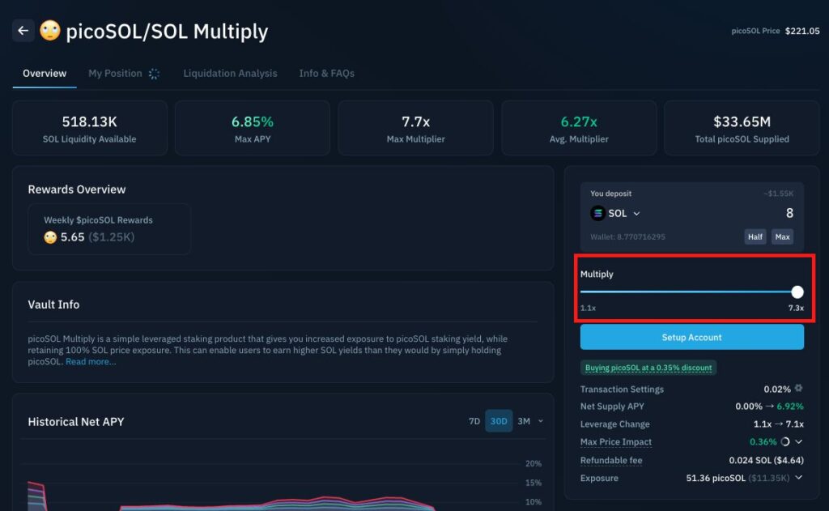829x511 pixels.
Task: Click the Half deposit button
Action: 755,236
